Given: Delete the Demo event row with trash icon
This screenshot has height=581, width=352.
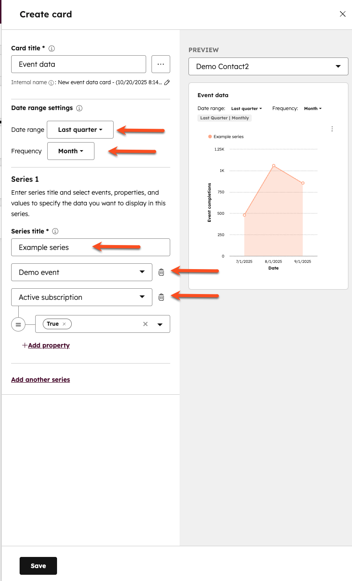Looking at the screenshot, I should (161, 272).
